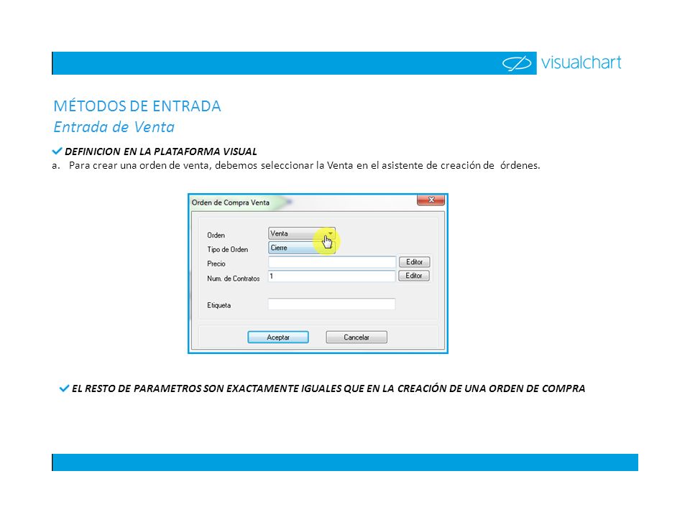Click the Etiqueta input field
This screenshot has height=517, width=690.
pos(332,304)
